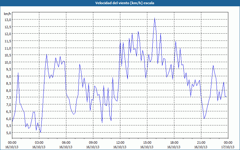Click the '16/10/13' date under 18:00
240x150 pixels.
tap(174, 147)
